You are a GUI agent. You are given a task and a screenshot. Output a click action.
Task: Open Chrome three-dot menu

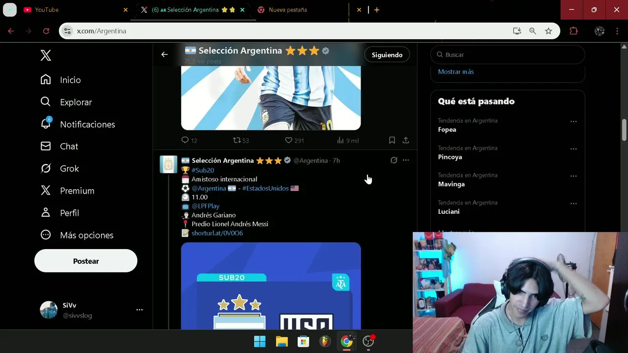pyautogui.click(x=617, y=31)
